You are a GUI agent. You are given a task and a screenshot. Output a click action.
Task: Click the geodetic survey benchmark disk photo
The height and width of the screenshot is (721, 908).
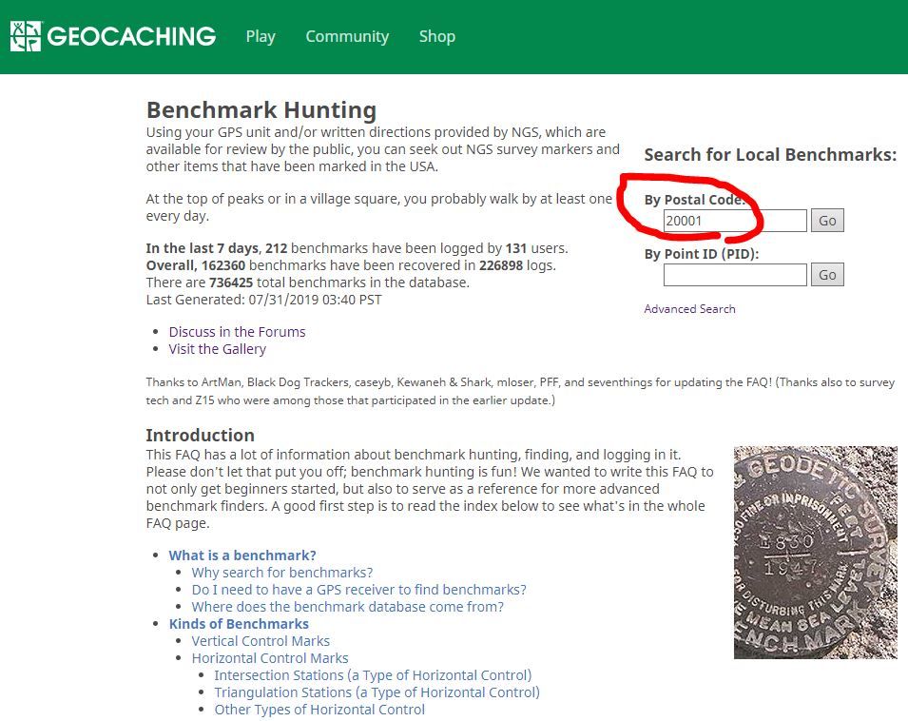(x=816, y=553)
